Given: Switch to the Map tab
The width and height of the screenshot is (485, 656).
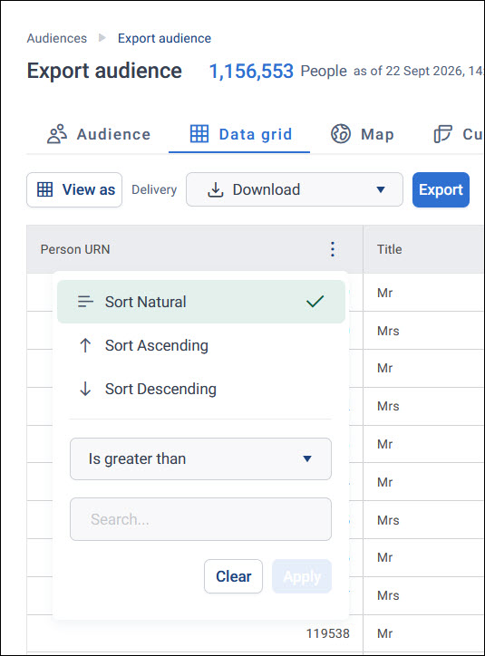Looking at the screenshot, I should pyautogui.click(x=363, y=134).
